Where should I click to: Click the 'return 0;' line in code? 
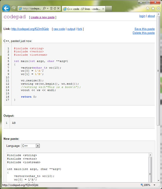[x=29, y=97]
